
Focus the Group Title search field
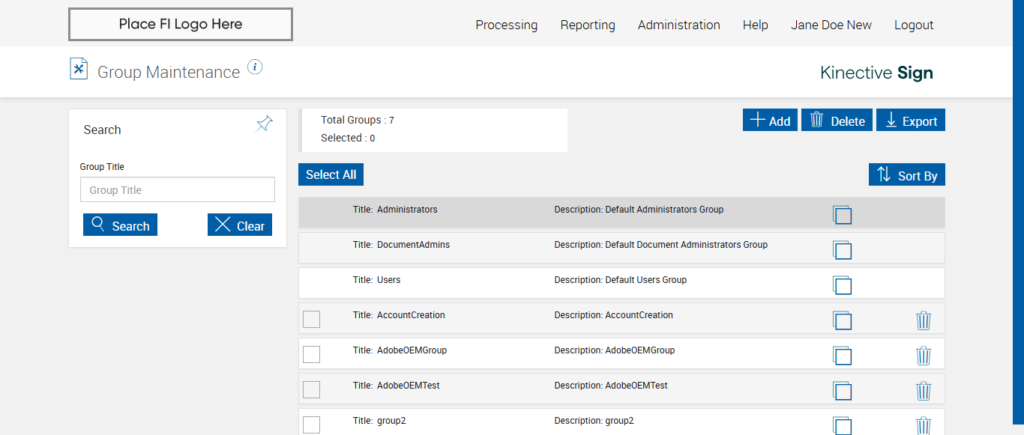coord(178,190)
